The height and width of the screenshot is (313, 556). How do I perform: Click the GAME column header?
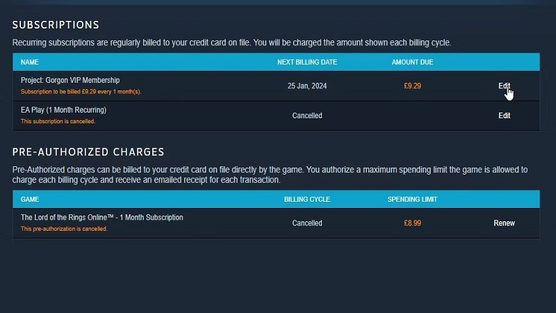tap(30, 200)
